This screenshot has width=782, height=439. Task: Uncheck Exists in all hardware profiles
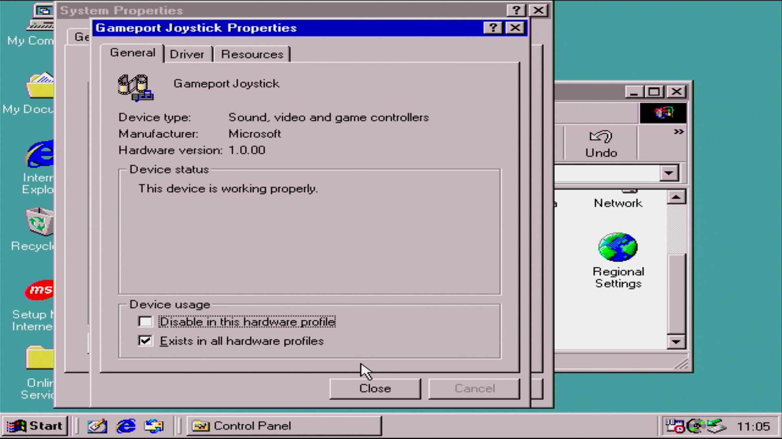[x=145, y=341]
